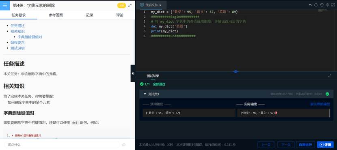Image resolution: width=337 pixels, height=150 pixels.
Task: Click code line 5 print(my_dict)
Action: click(164, 31)
